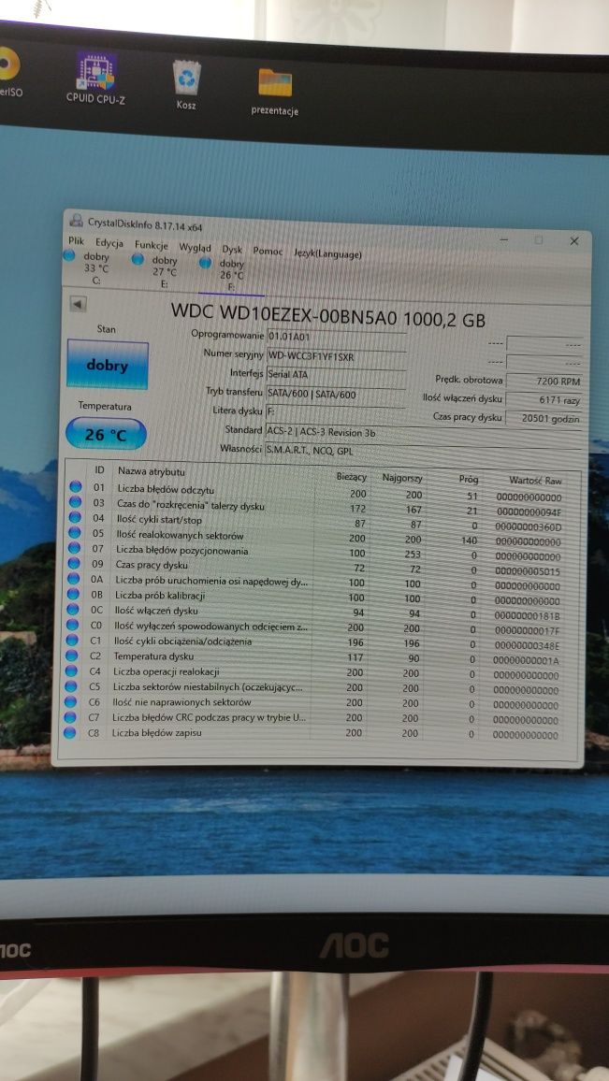Click the Litera dysku F: field

[335, 412]
